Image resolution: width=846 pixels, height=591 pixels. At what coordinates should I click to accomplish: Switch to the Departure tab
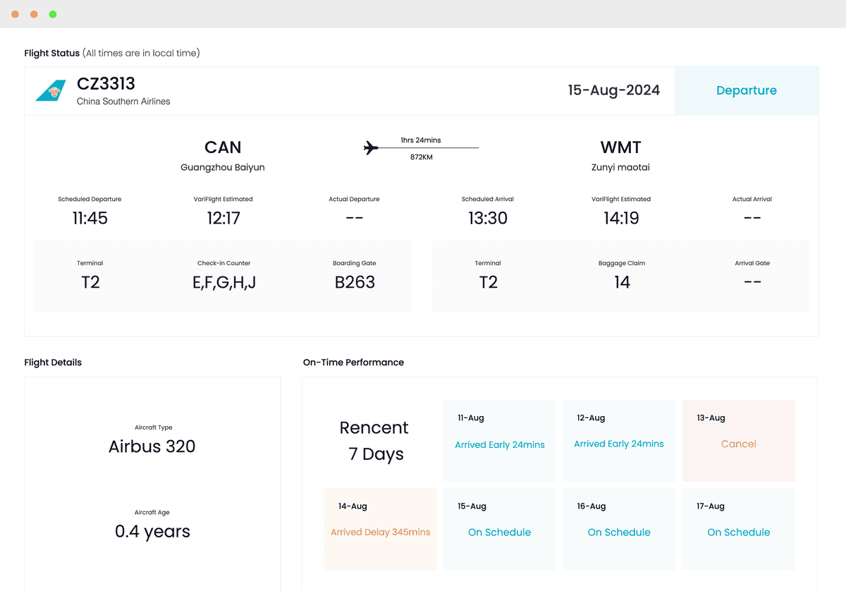coord(747,90)
